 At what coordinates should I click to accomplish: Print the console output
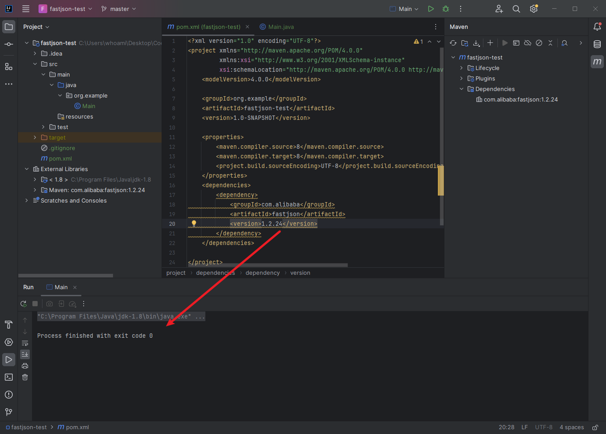[25, 366]
